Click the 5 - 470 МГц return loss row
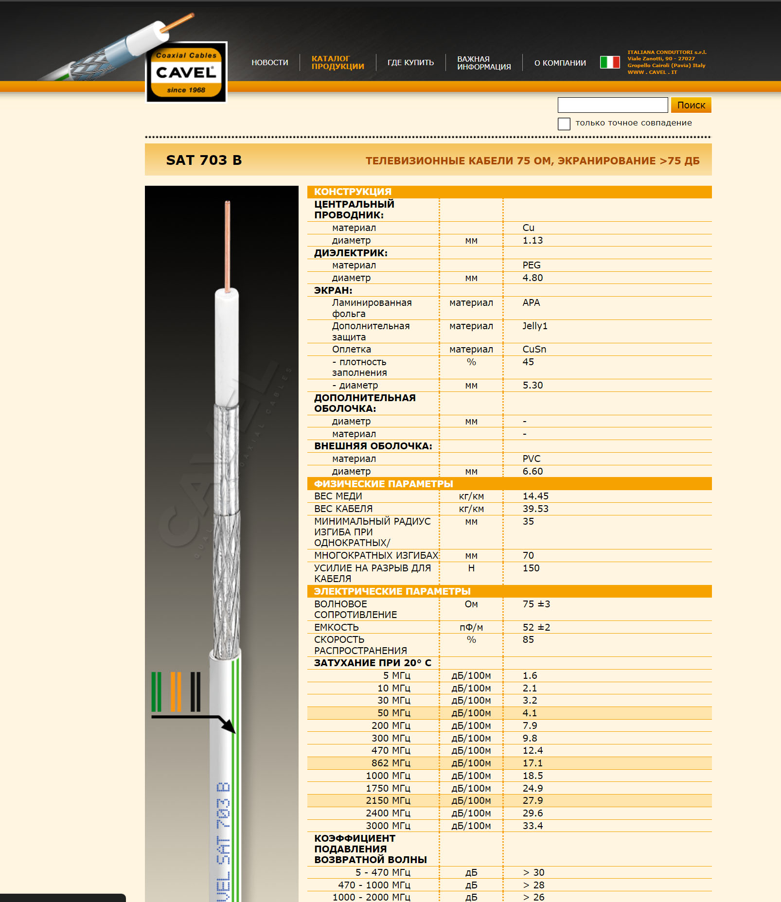The width and height of the screenshot is (781, 902). tap(509, 872)
